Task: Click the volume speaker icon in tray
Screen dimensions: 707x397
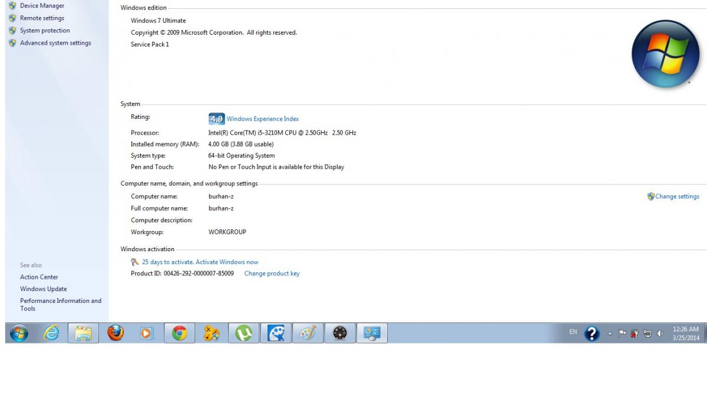Action: pyautogui.click(x=660, y=333)
